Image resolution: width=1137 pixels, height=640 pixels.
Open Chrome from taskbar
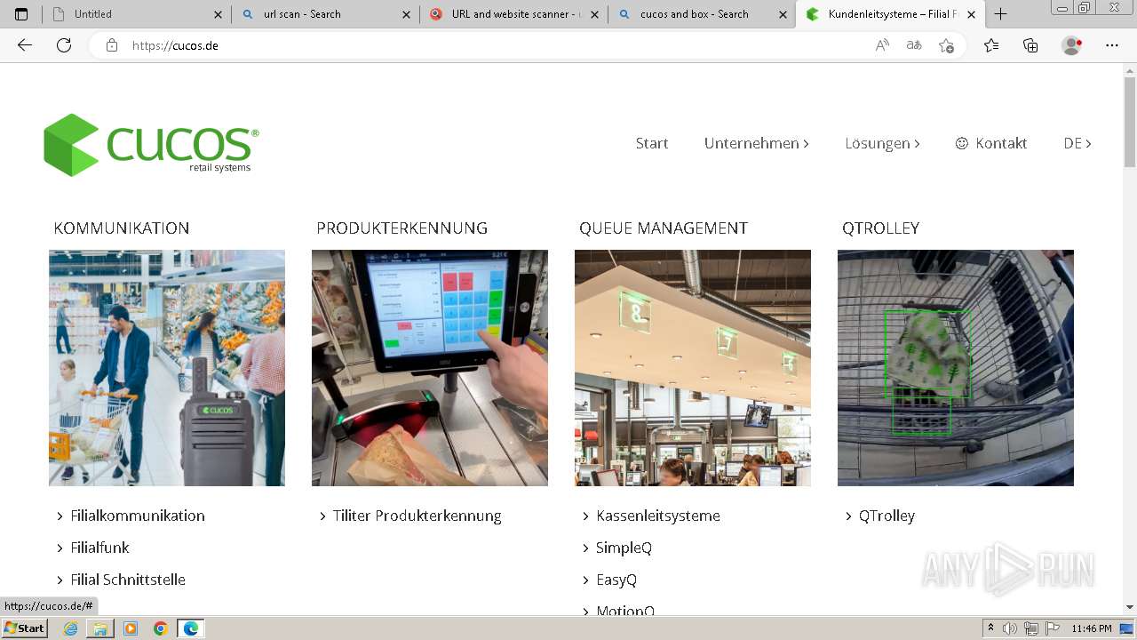pyautogui.click(x=160, y=628)
